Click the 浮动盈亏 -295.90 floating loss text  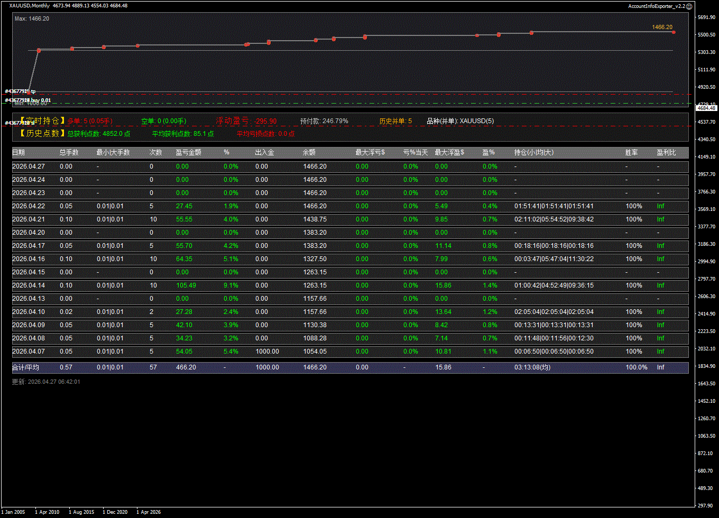246,121
